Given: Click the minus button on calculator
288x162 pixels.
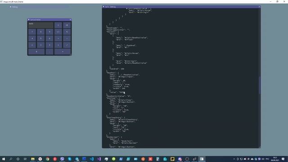Looking at the screenshot, I should pyautogui.click(x=67, y=38).
